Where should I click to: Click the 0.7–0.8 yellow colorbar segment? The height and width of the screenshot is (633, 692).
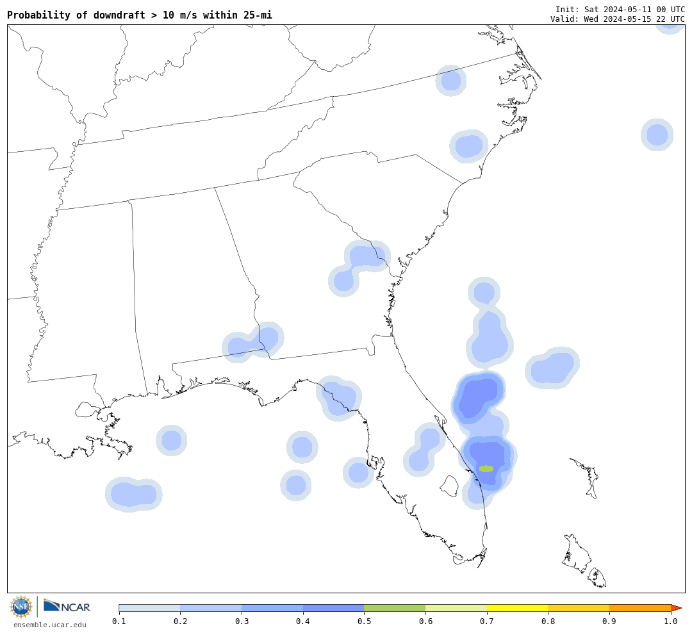518,608
